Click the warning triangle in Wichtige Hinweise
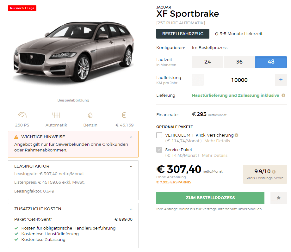The height and width of the screenshot is (252, 291). [x=16, y=137]
